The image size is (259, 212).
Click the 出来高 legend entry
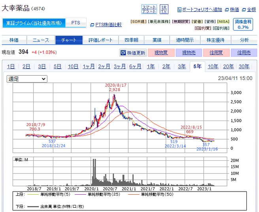56,206
